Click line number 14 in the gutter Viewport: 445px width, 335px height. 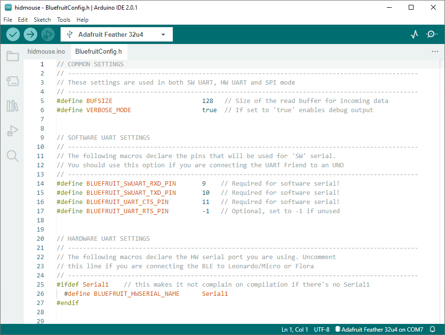click(40, 184)
